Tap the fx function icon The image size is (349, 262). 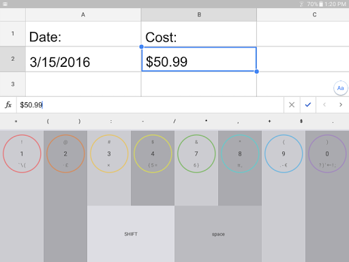(x=8, y=105)
